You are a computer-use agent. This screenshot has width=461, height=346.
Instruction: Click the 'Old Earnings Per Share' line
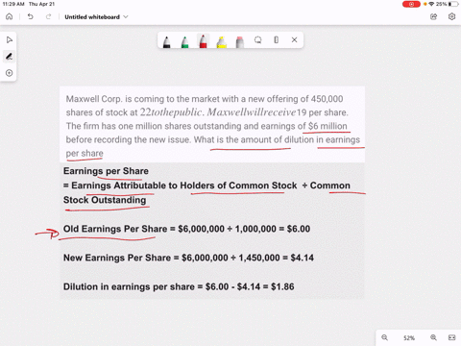[x=186, y=229]
